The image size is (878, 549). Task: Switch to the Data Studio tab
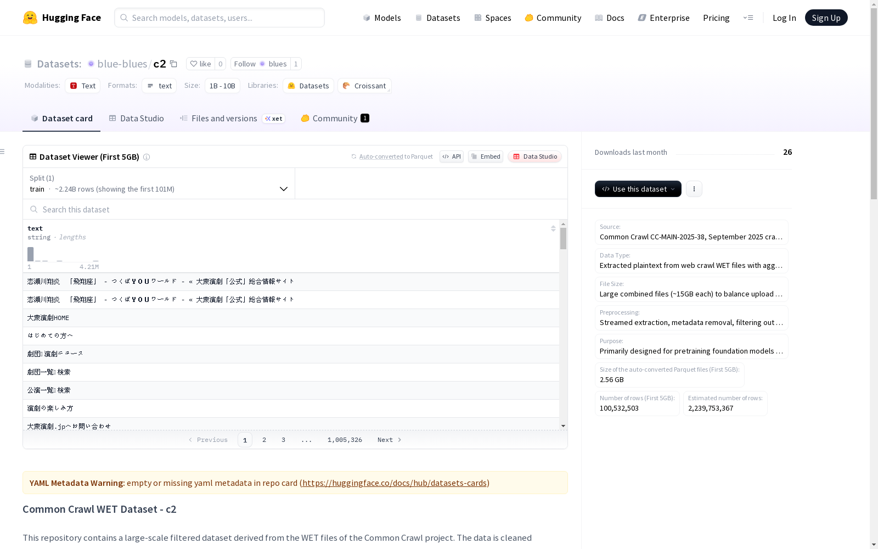coord(137,119)
